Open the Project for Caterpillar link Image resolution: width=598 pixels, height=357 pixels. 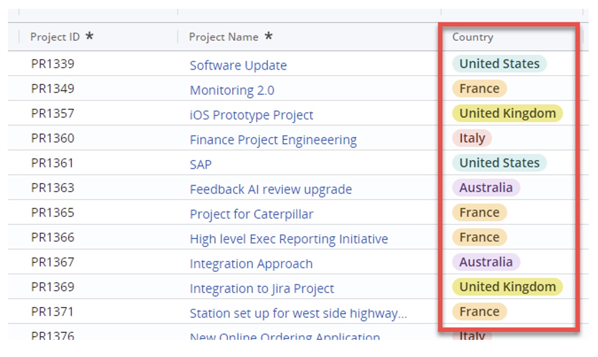(x=251, y=214)
